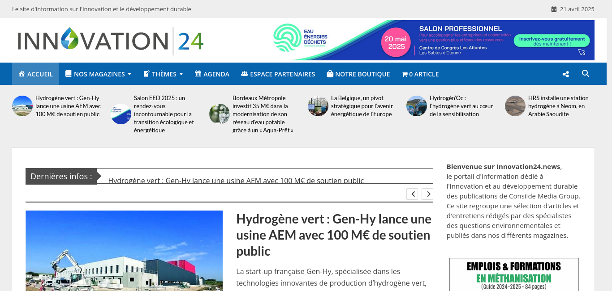Open 'La Belgique, un pivot stratégique' link
Image resolution: width=612 pixels, height=291 pixels.
click(x=362, y=106)
